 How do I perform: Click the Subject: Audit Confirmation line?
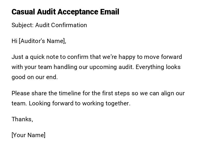(49, 25)
